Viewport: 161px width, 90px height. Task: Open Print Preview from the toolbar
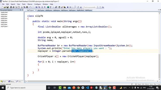(x=16, y=7)
